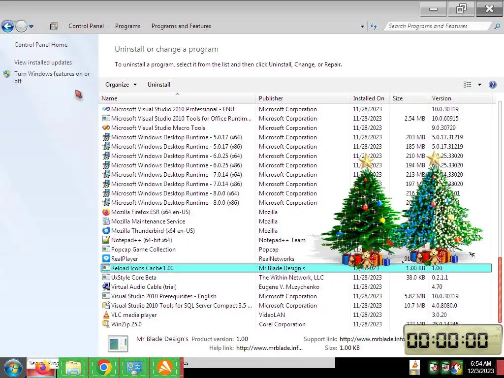Expand the address bar history dropdown
504x378 pixels.
[362, 27]
